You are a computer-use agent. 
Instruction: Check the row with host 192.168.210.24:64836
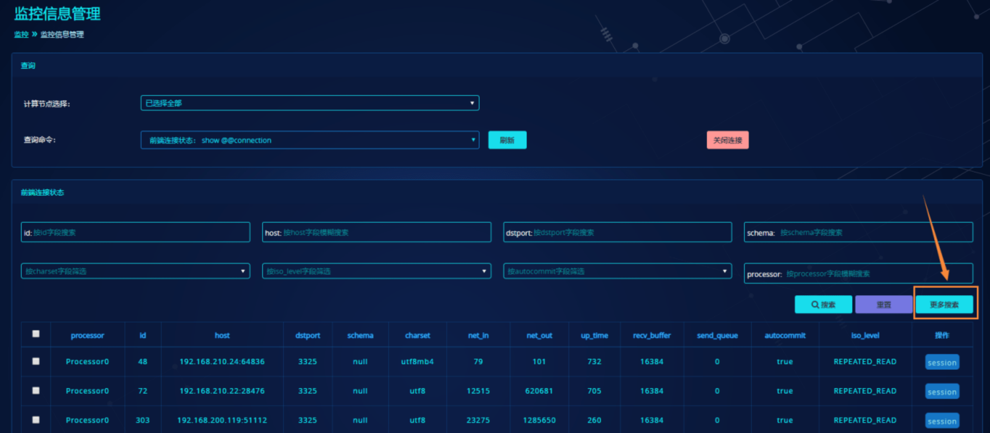[36, 361]
